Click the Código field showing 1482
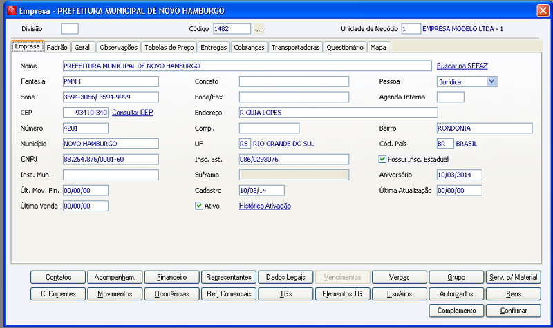Viewport: 553px width, 328px height. [232, 29]
